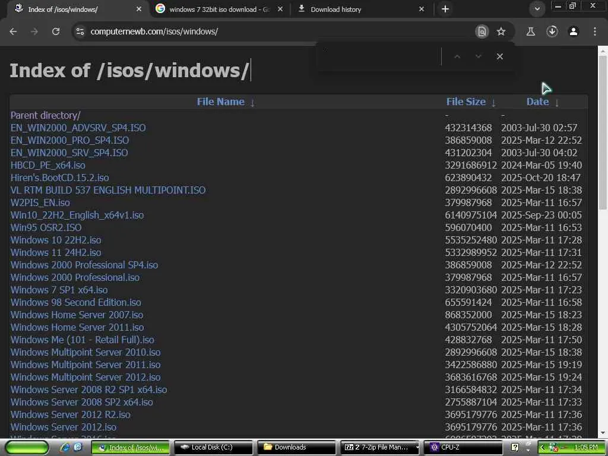Select the Index of /isos/windows/ tab
This screenshot has height=456, width=608.
coord(78,9)
